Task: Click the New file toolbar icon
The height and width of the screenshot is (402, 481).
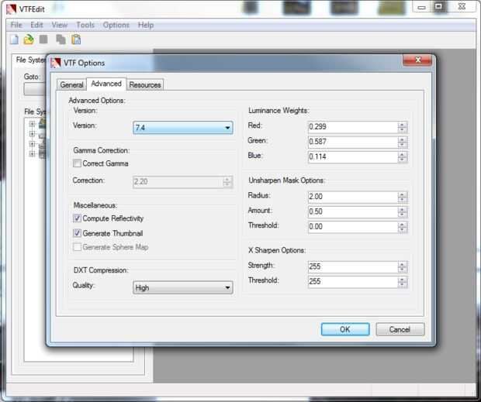Action: (x=14, y=40)
